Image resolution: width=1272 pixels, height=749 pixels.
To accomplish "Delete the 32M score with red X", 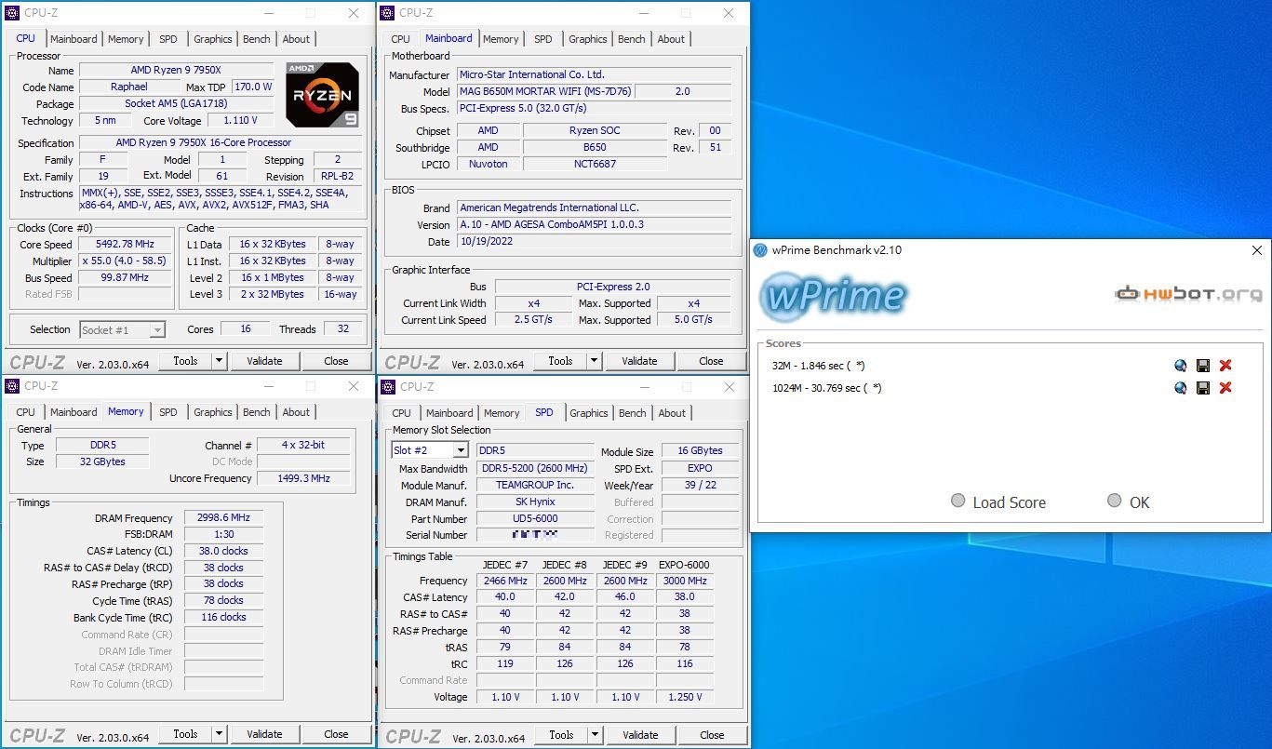I will 1225,366.
